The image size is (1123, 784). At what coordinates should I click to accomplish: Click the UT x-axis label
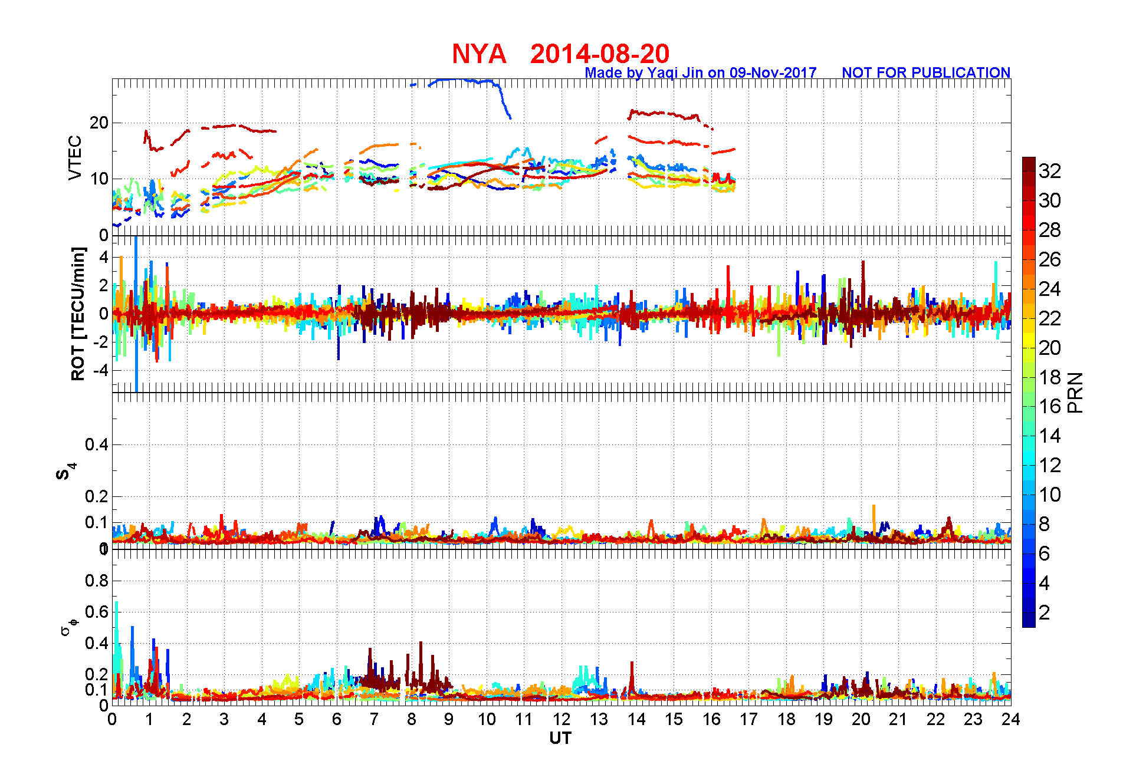pos(560,738)
